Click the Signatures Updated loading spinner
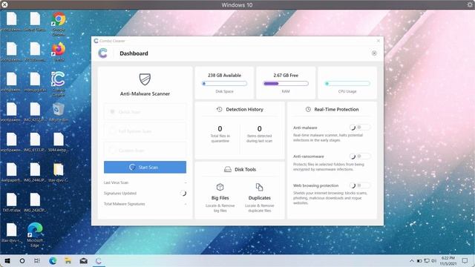The height and width of the screenshot is (267, 475). pos(183,193)
